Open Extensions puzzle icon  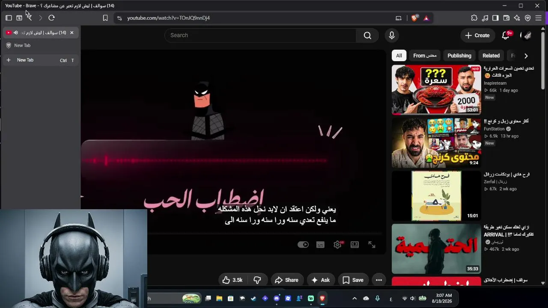[x=474, y=18]
